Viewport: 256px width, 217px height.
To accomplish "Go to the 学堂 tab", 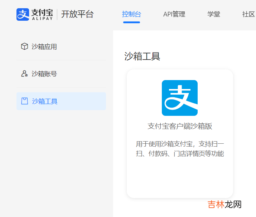I will click(214, 14).
